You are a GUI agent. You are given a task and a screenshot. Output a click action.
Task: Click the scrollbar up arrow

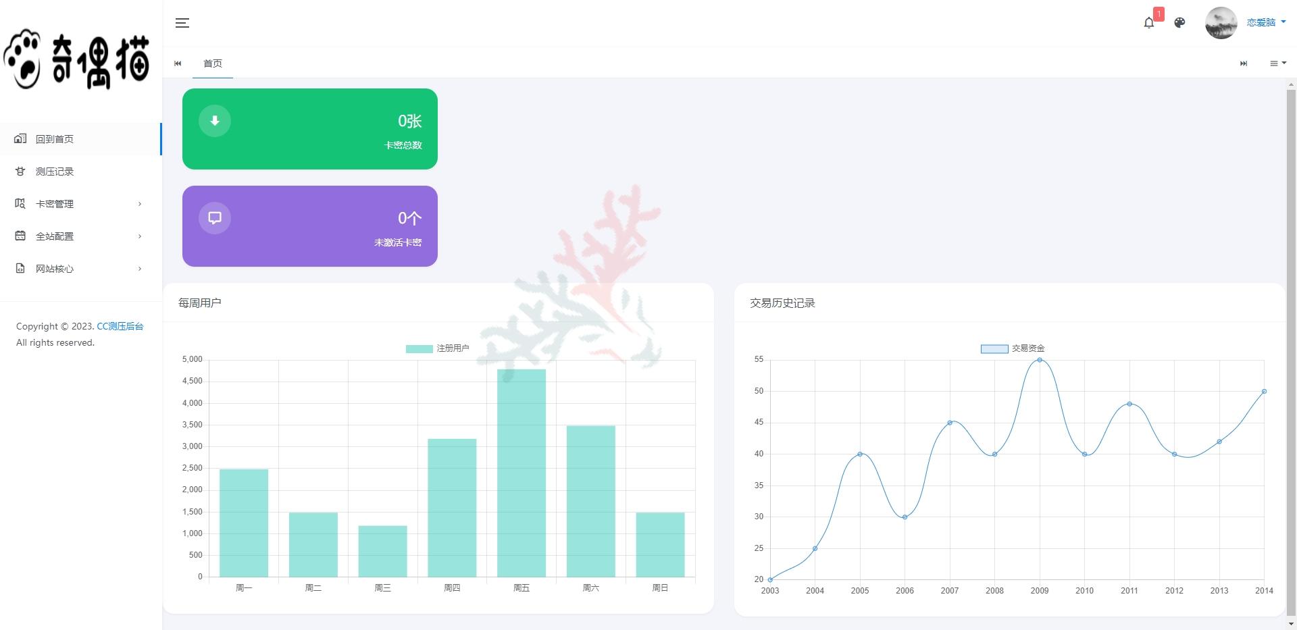[x=1292, y=85]
